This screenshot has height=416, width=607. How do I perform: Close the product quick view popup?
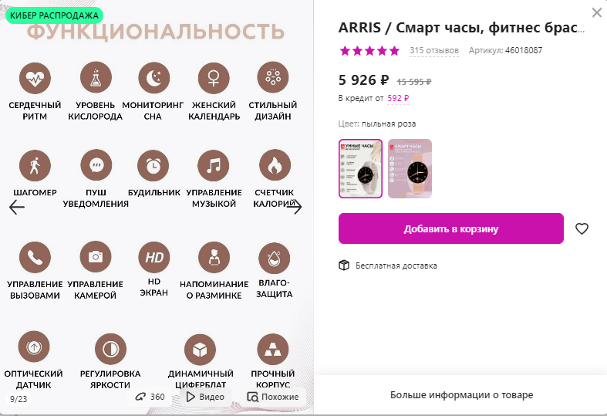[x=596, y=12]
